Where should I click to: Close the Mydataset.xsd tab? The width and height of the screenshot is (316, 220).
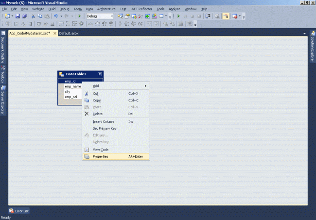tap(54, 34)
